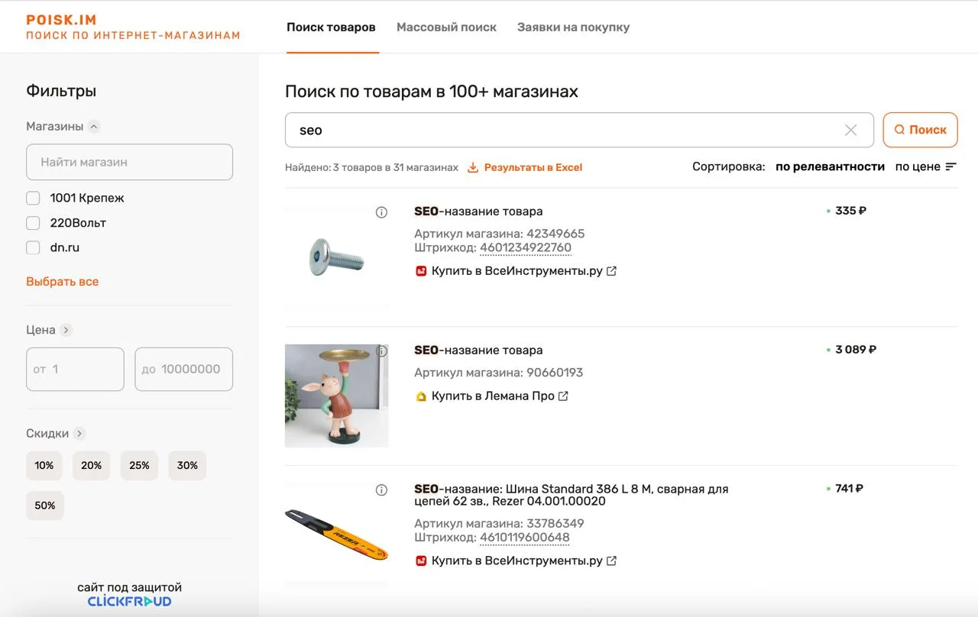Expand the Скидки filter section
Image resolution: width=978 pixels, height=617 pixels.
(x=79, y=434)
